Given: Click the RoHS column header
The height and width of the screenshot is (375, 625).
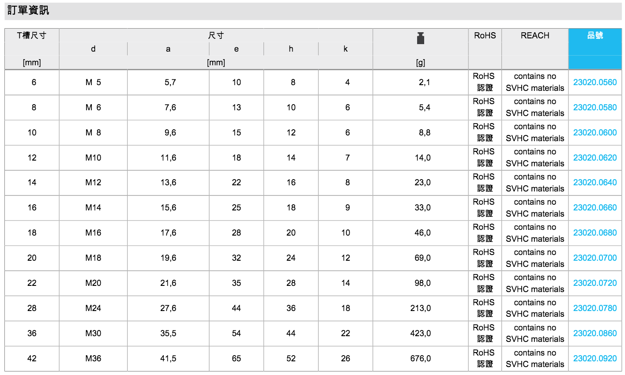Looking at the screenshot, I should point(485,36).
